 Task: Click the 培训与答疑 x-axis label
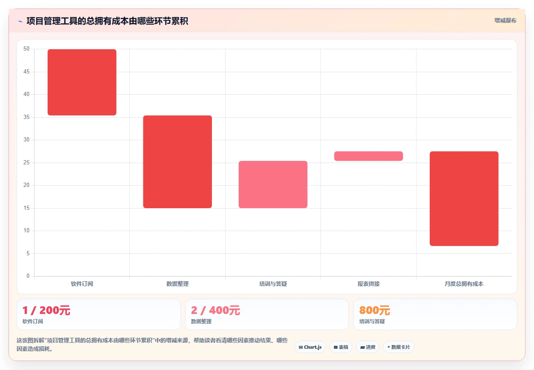[273, 284]
